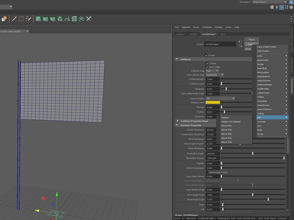Open the HumanIK character icon
The height and width of the screenshot is (220, 294).
[277, 7]
